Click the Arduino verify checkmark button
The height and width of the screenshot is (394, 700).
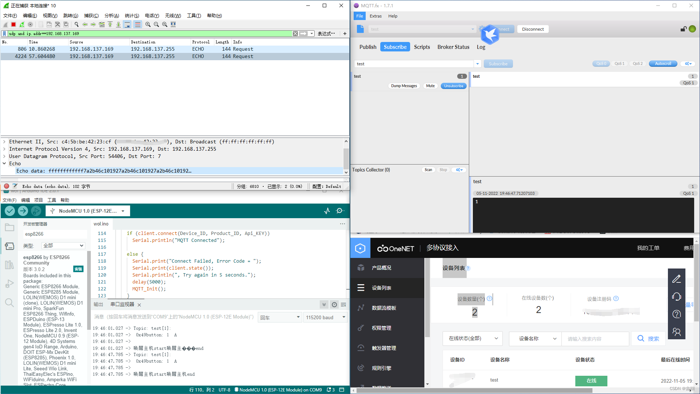pos(10,211)
